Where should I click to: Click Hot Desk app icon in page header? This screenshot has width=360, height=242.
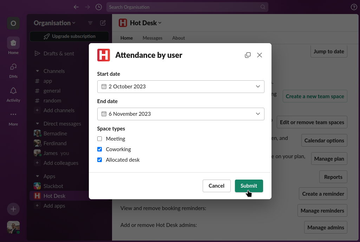123,23
